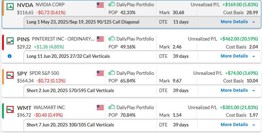The height and width of the screenshot is (133, 262).
Task: Select the Short 7 100/105 Call Verticals description
Action: click(70, 125)
